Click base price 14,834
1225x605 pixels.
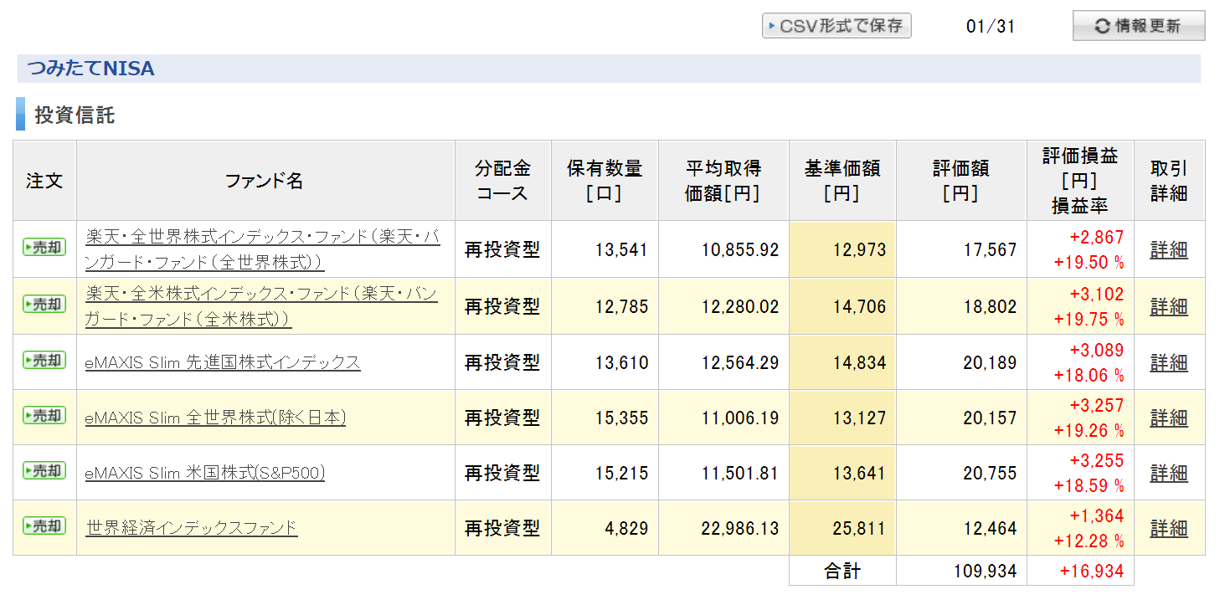pyautogui.click(x=859, y=362)
